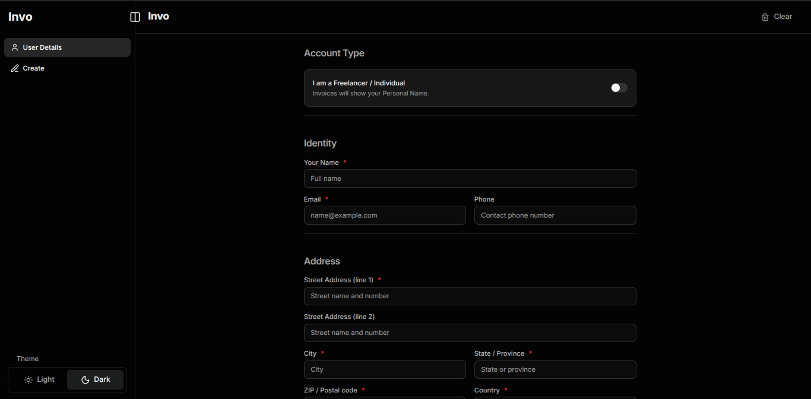Screen dimensions: 811x399
Task: Click the pencil icon on Create
Action: 15,68
